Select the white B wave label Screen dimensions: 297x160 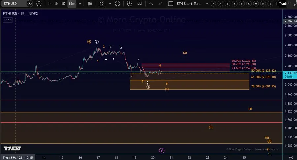(x=111, y=47)
